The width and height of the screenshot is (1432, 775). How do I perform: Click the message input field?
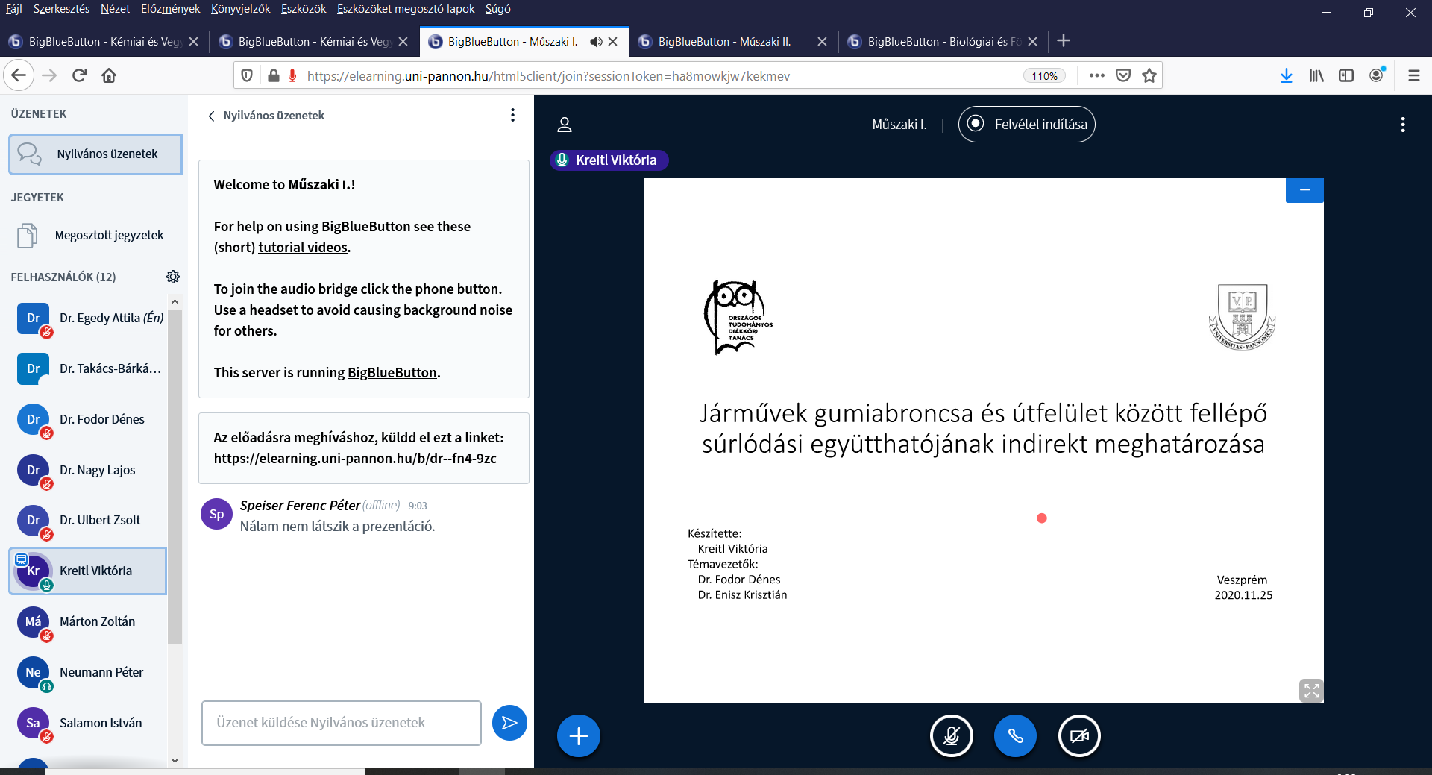(341, 723)
